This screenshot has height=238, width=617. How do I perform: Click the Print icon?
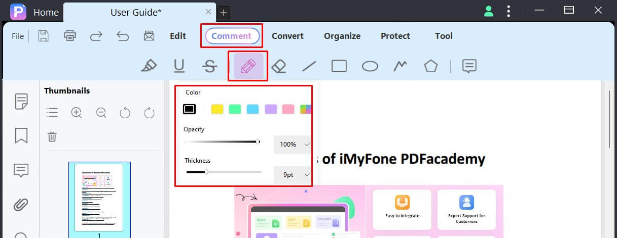click(70, 36)
